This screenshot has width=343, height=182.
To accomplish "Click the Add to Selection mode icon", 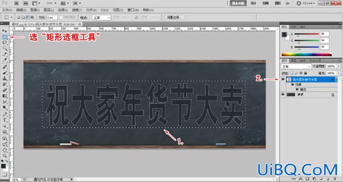I will [23, 17].
